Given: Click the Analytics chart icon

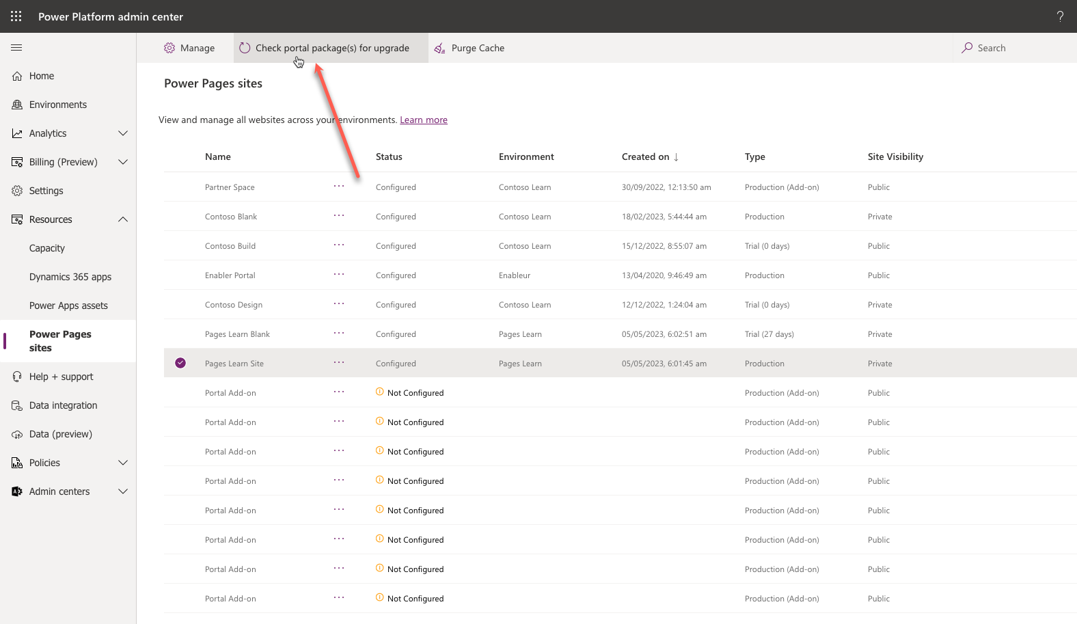Looking at the screenshot, I should (x=17, y=133).
